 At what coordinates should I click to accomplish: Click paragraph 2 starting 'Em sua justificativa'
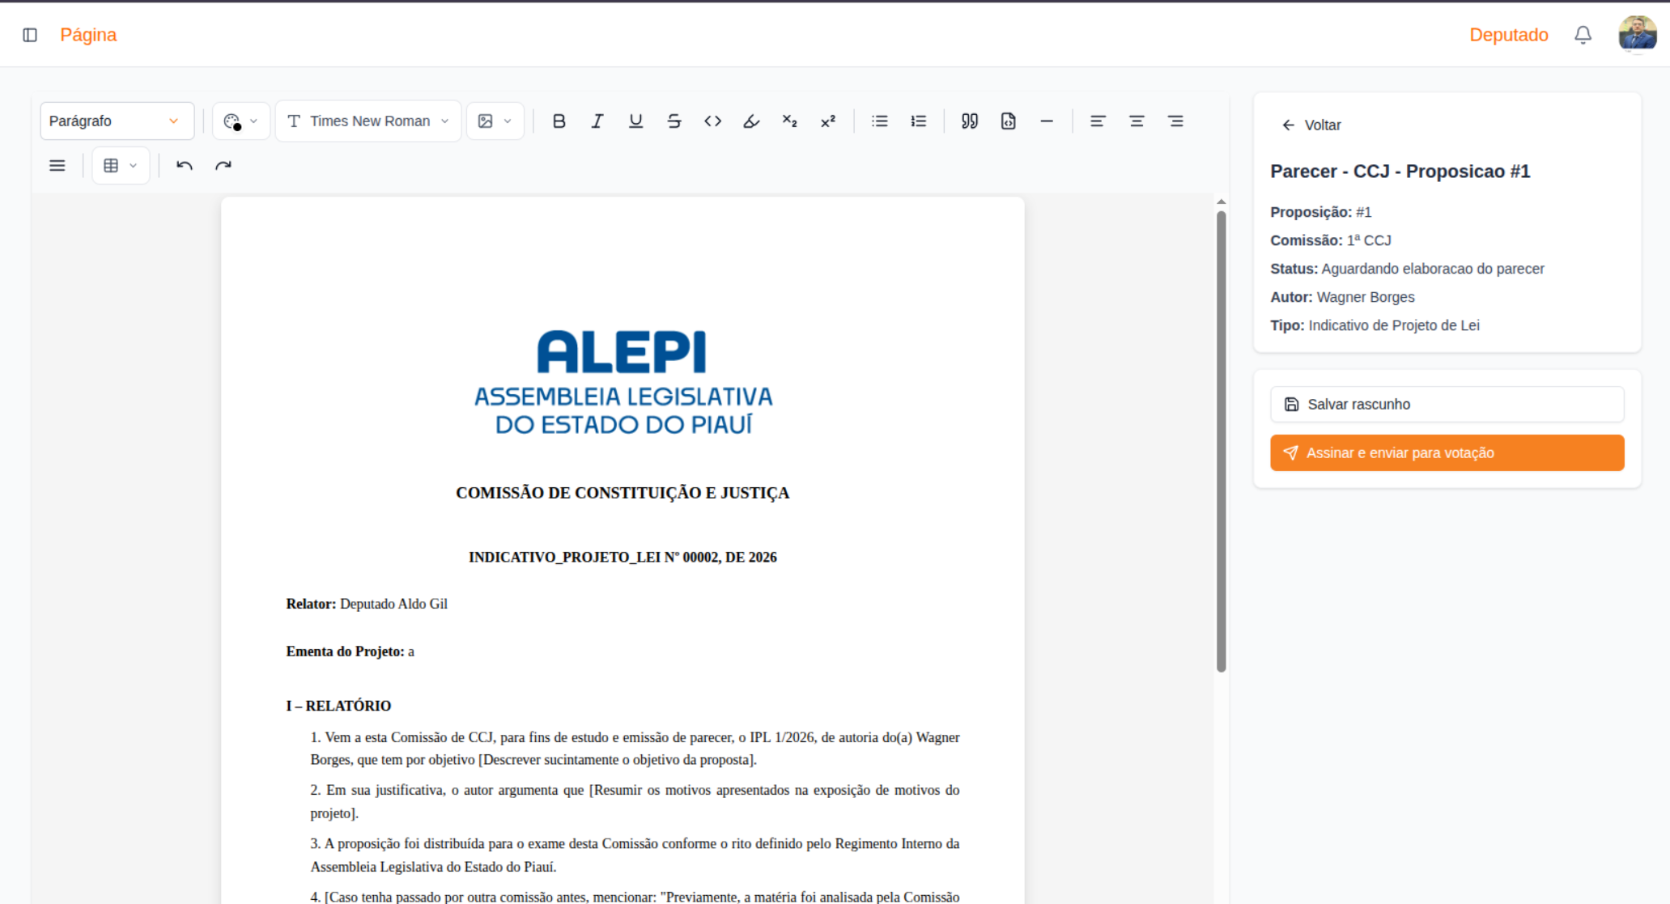point(635,801)
